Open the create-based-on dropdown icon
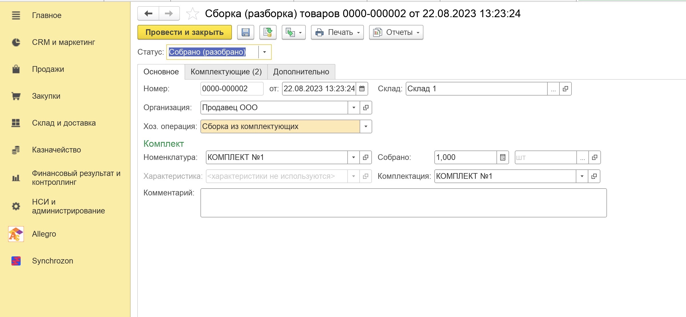Image resolution: width=686 pixels, height=317 pixels. tap(294, 32)
